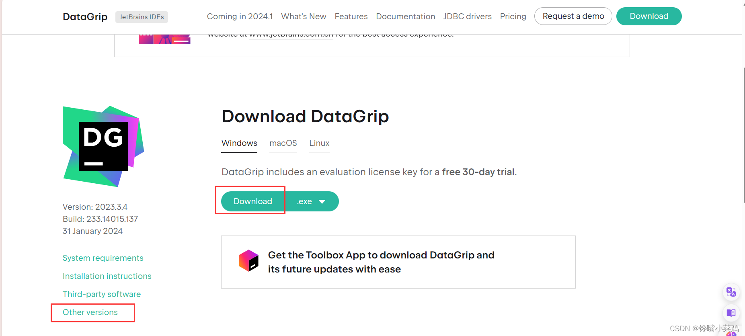This screenshot has height=336, width=745.
Task: Click the DataGrip DG logo image
Action: pyautogui.click(x=103, y=146)
